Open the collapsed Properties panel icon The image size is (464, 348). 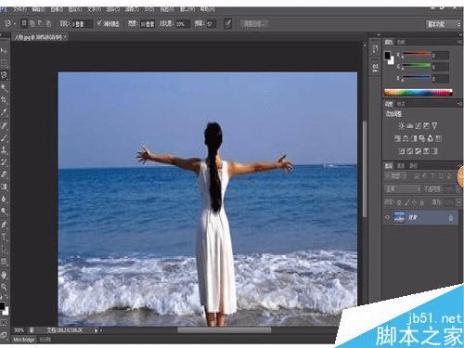tap(375, 67)
